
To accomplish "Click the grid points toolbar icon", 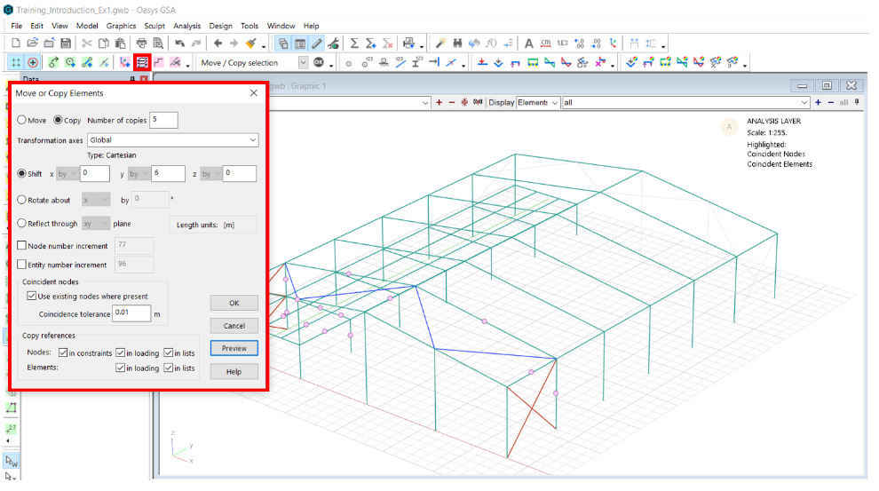I will pyautogui.click(x=16, y=63).
